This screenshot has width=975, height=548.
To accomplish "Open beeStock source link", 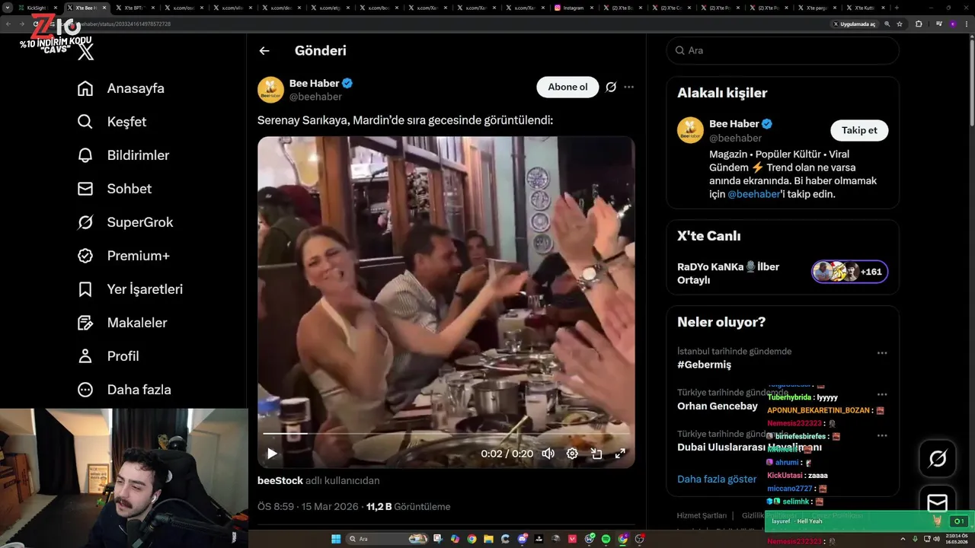I will coord(280,480).
